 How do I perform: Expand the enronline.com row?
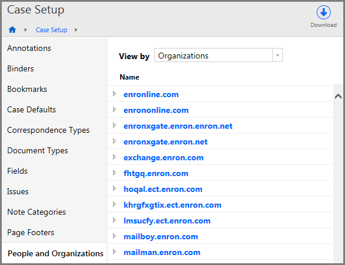click(114, 94)
